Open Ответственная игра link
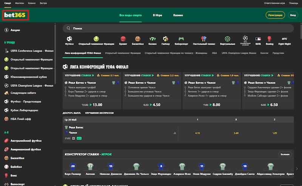This screenshot has height=186, width=302. (274, 3)
